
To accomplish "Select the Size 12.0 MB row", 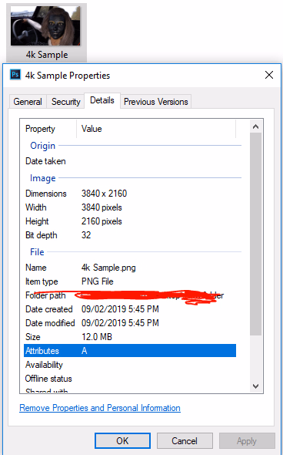I will pyautogui.click(x=130, y=337).
